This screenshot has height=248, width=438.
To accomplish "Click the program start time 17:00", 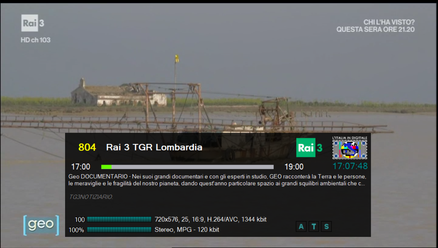I will [81, 167].
